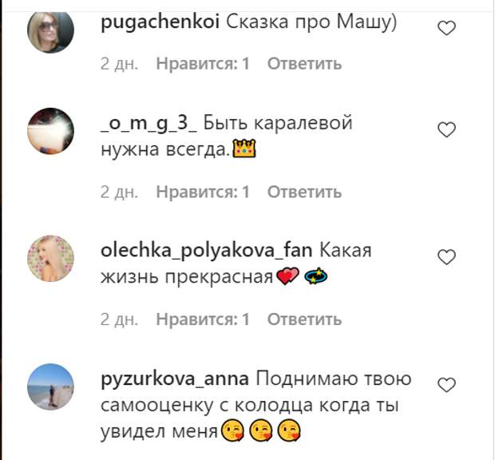The width and height of the screenshot is (495, 460).
Task: Visit olechka_polyakova_fan username link
Action: click(x=207, y=251)
